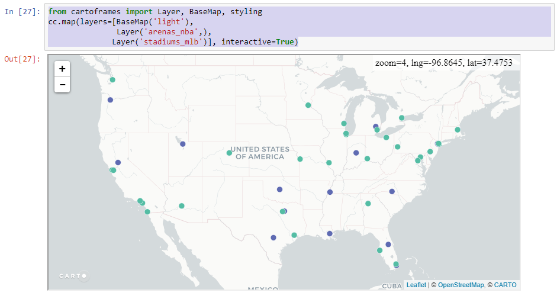The width and height of the screenshot is (557, 299).
Task: Select green point near Philadelphia
Action: tap(430, 152)
